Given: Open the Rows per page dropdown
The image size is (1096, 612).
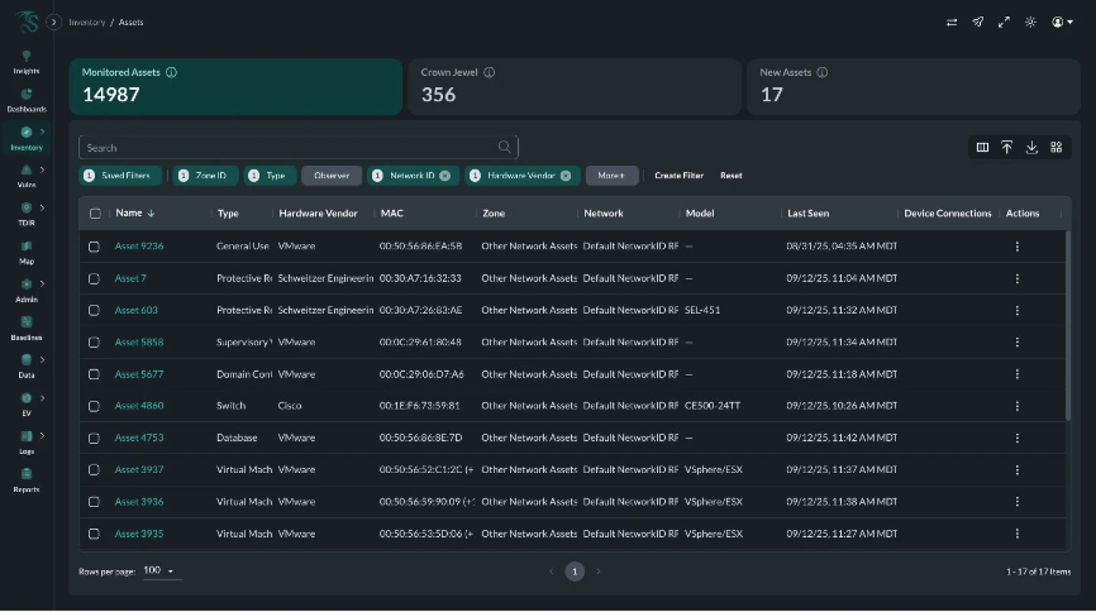Looking at the screenshot, I should point(160,570).
